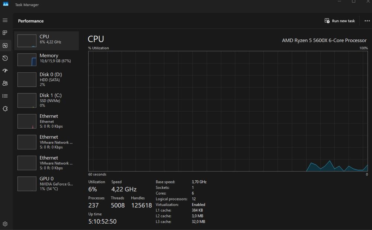Open the Services page puzzle icon
The width and height of the screenshot is (372, 230).
5,109
